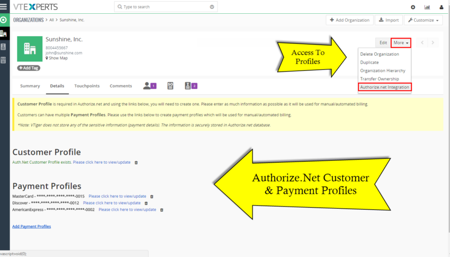Image resolution: width=450 pixels, height=257 pixels.
Task: Click the Sunshine, Inc. breadcrumb text
Action: tap(72, 20)
